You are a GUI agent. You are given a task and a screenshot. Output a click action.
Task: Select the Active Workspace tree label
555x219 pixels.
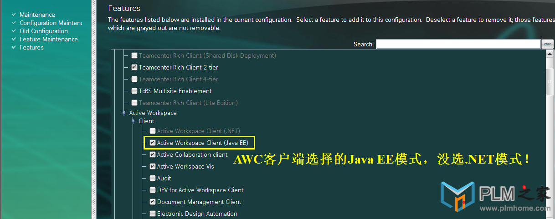(153, 113)
